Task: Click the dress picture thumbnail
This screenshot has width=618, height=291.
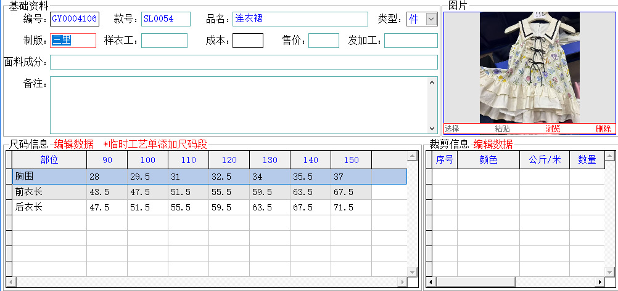Action: coord(529,67)
